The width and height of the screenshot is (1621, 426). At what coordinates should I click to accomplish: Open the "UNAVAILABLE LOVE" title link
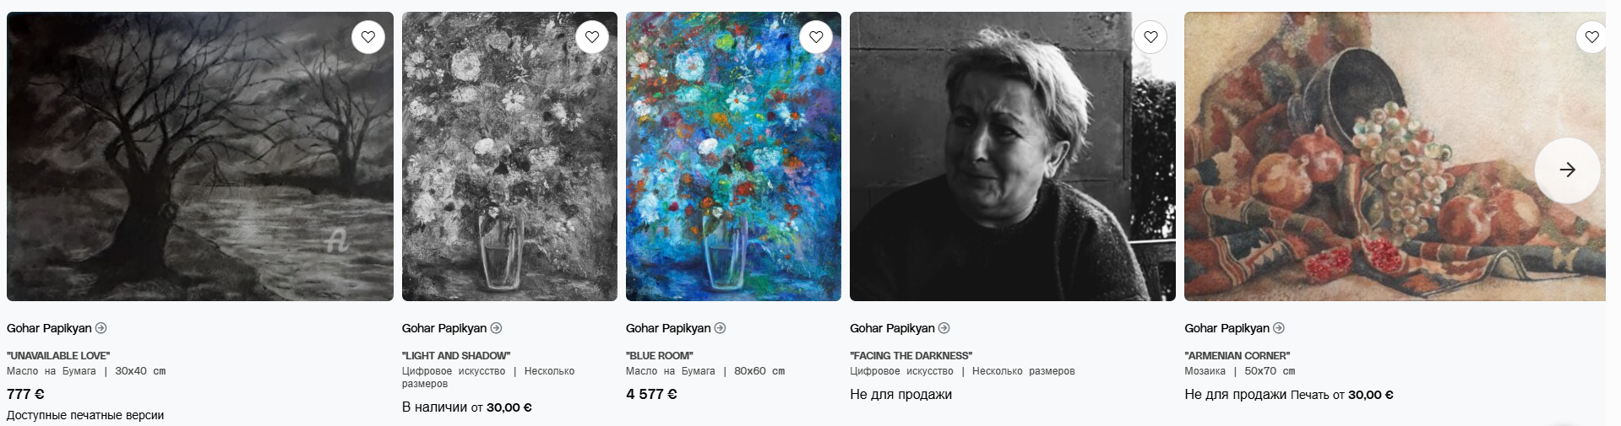[58, 356]
